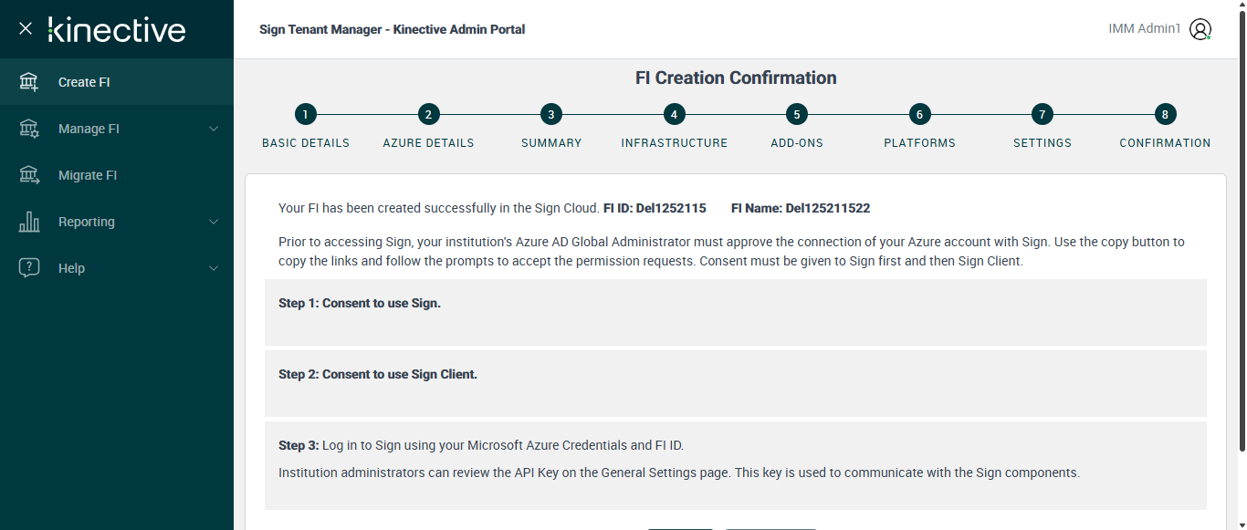Go to step 7 Settings

pos(1042,114)
